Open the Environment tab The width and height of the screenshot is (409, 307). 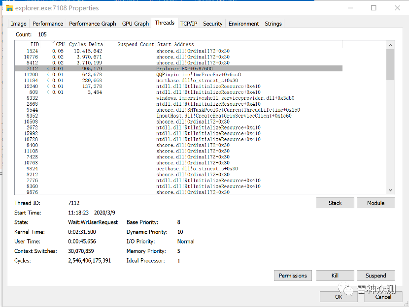click(x=243, y=24)
